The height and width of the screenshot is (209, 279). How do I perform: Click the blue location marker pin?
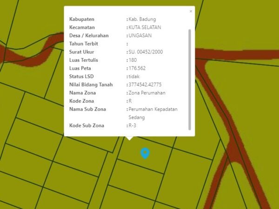(145, 153)
